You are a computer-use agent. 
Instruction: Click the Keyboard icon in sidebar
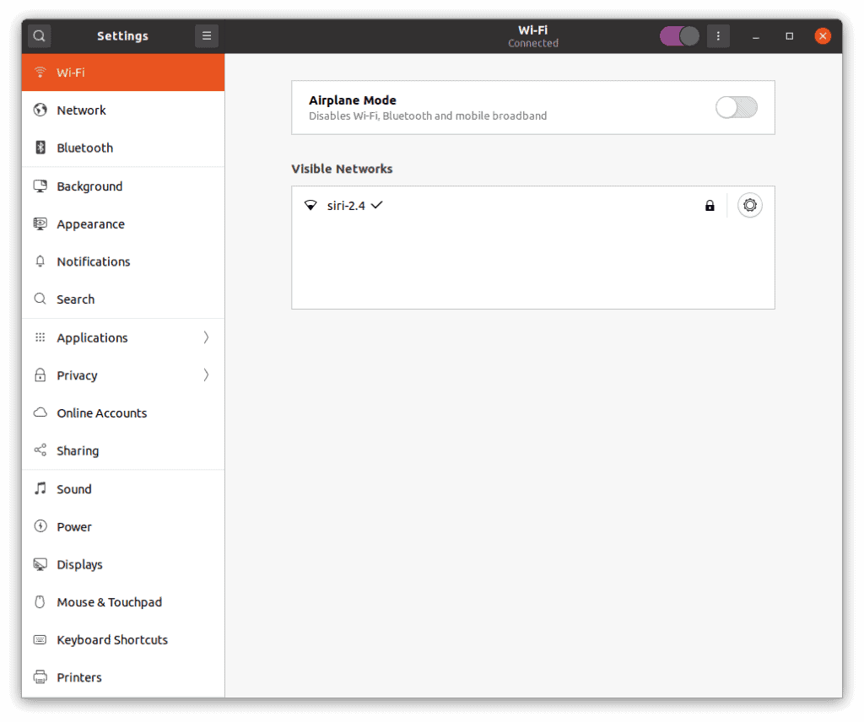click(x=40, y=640)
